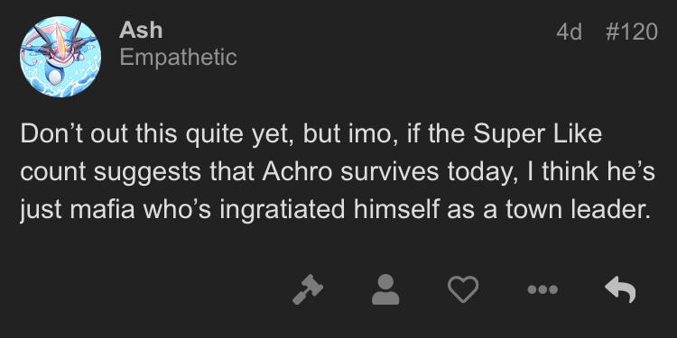Click the post sentence mentioning town leader

pyautogui.click(x=338, y=171)
